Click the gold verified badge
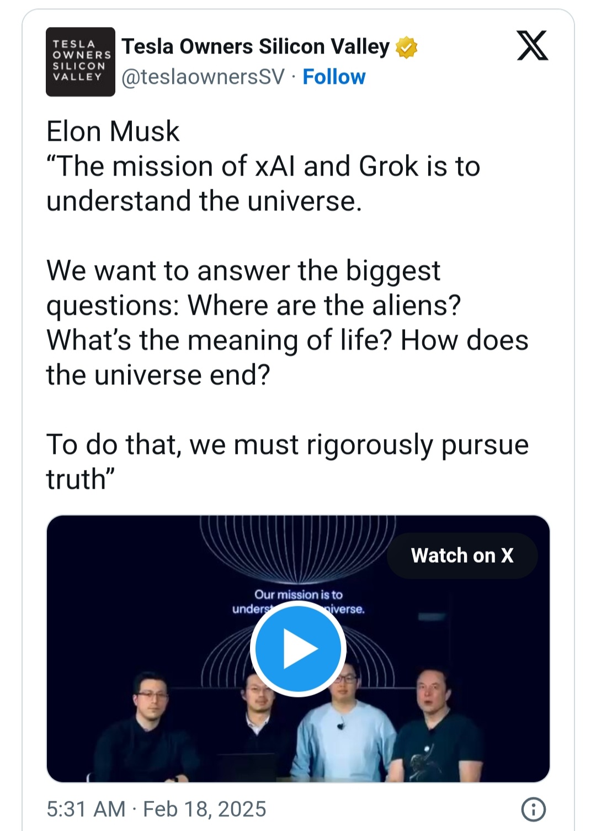This screenshot has height=831, width=596. [406, 47]
